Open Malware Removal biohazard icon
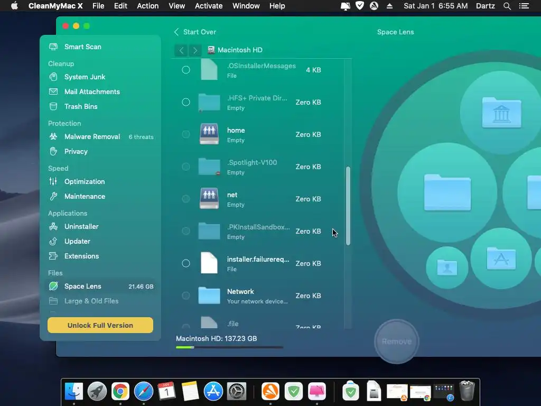Image resolution: width=541 pixels, height=406 pixels. click(x=53, y=136)
